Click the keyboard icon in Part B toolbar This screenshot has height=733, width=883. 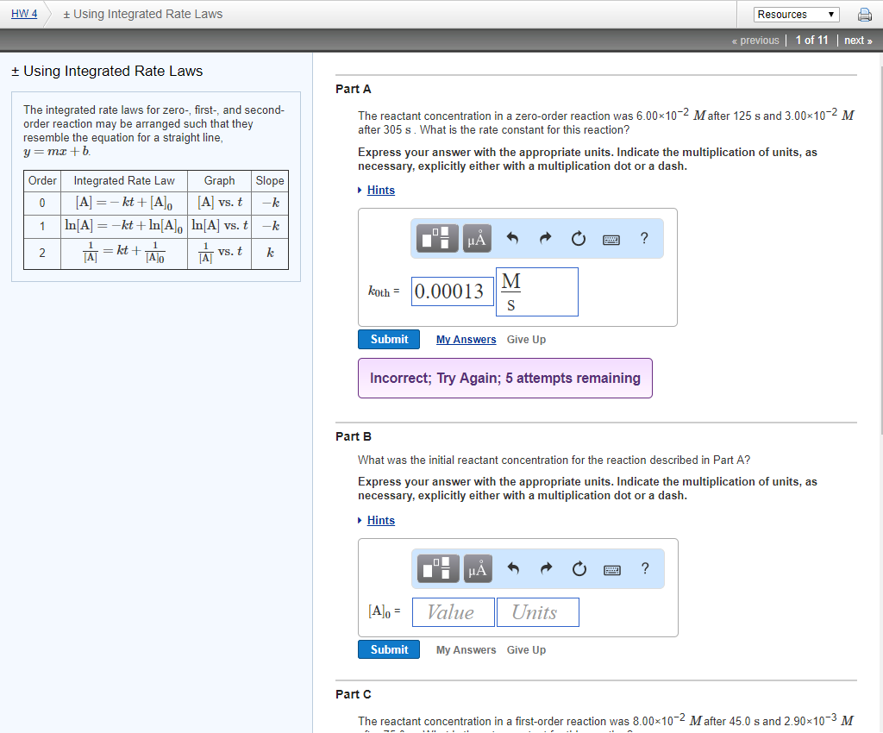[611, 569]
